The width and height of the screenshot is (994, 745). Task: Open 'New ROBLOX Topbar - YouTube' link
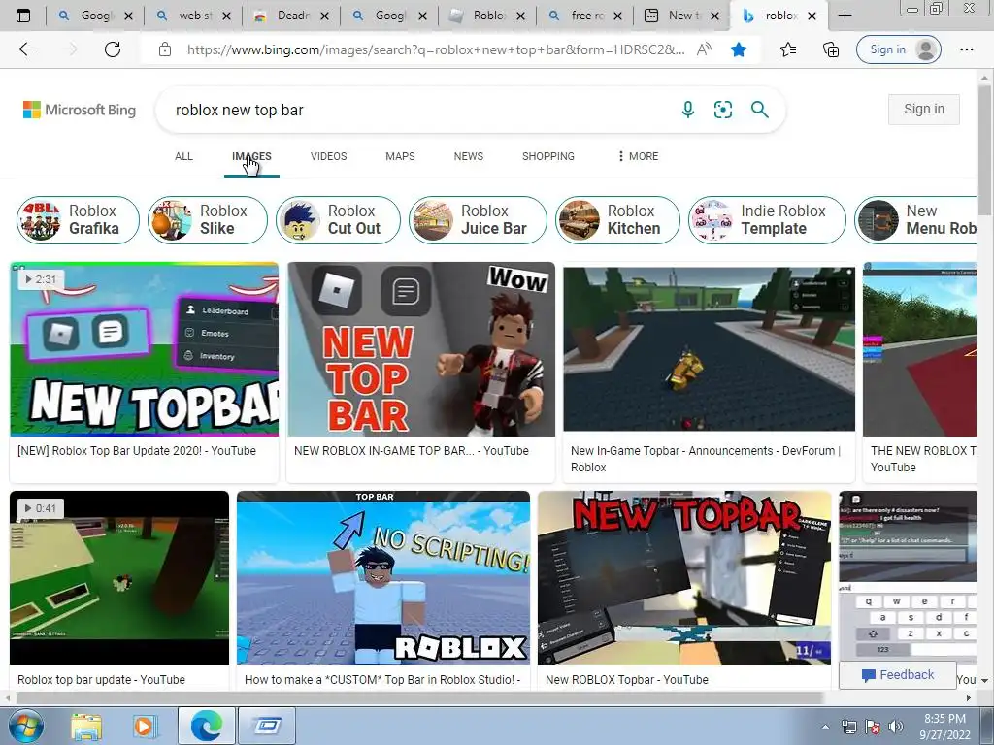pyautogui.click(x=627, y=680)
